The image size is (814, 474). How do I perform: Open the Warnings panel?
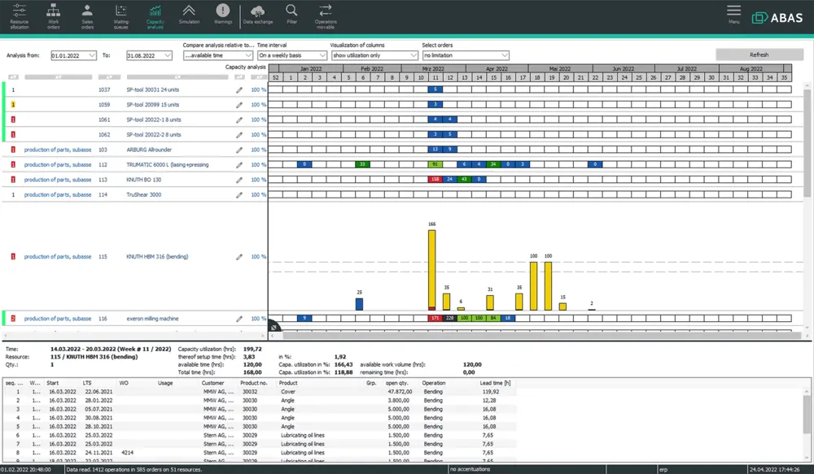[x=223, y=15]
